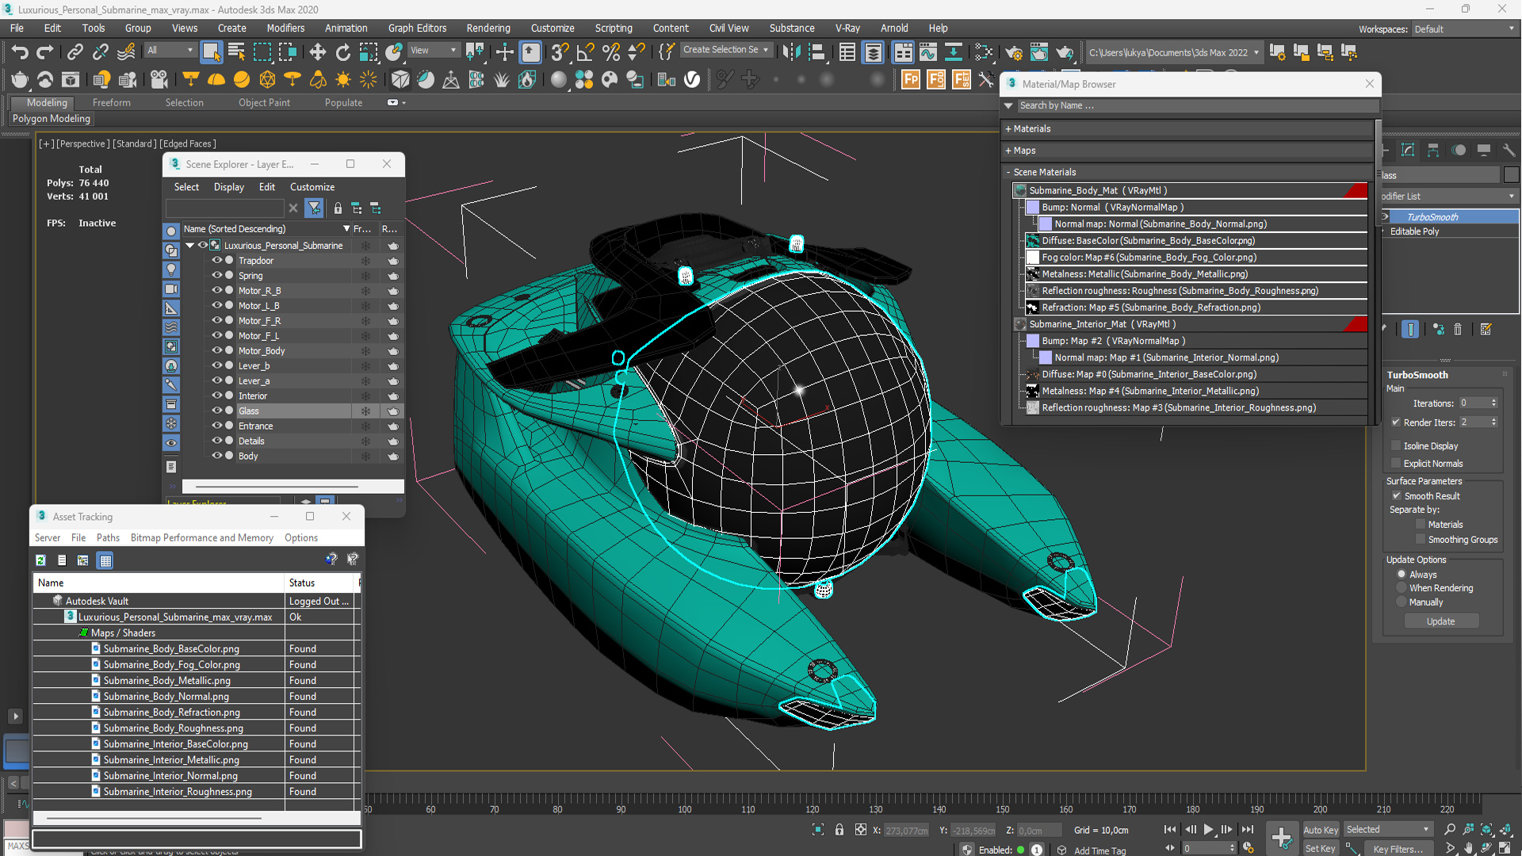Activate the Select and Rotate tool
This screenshot has height=856, width=1522.
tap(342, 52)
